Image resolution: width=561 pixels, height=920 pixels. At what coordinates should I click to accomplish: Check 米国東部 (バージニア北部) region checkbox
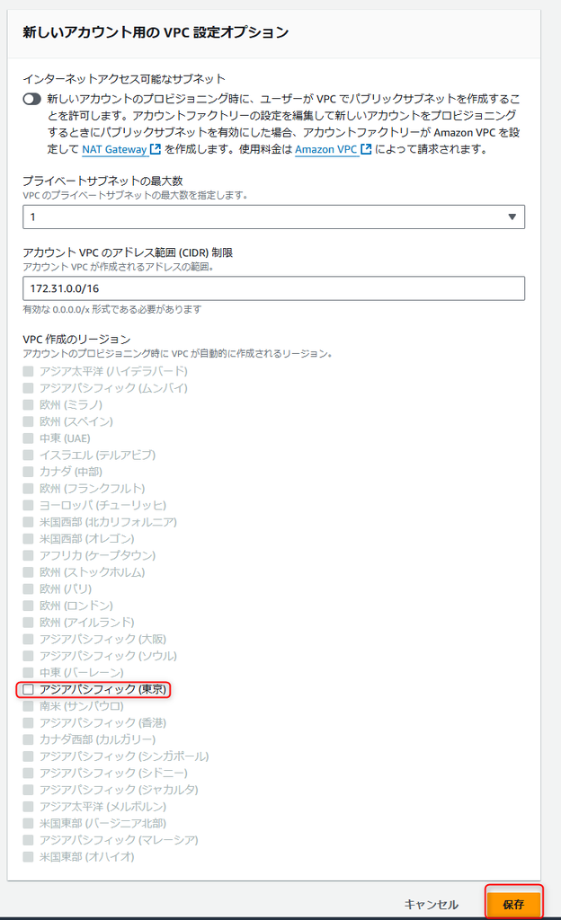click(28, 823)
